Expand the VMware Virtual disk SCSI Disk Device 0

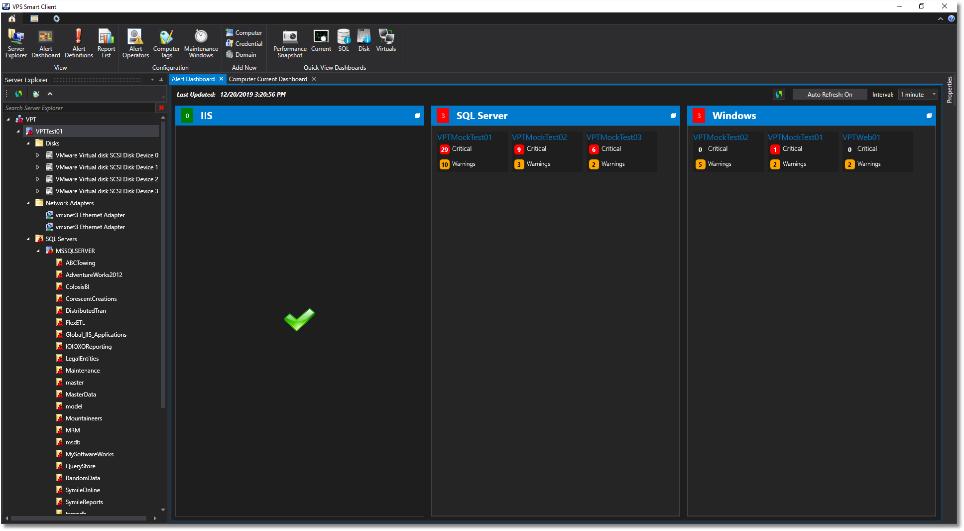(x=37, y=155)
